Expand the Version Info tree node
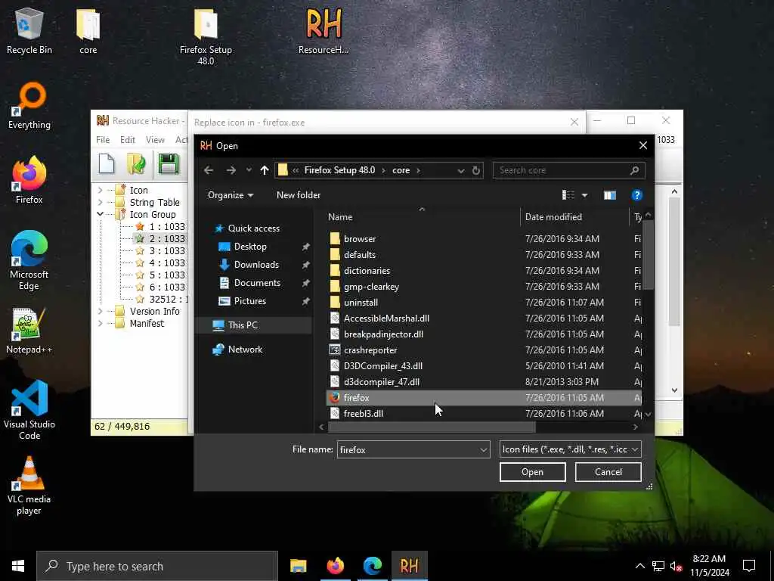Screen dimensions: 774x581 [x=101, y=311]
